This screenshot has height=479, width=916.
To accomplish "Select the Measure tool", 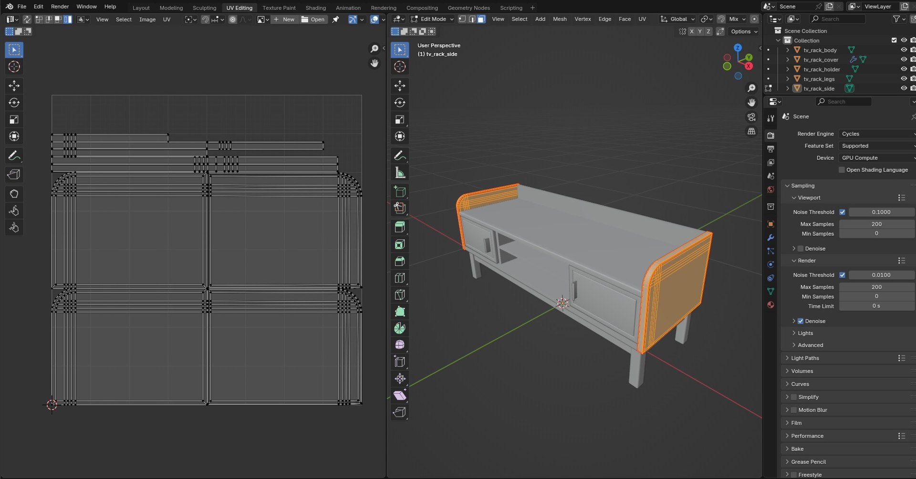I will point(400,173).
